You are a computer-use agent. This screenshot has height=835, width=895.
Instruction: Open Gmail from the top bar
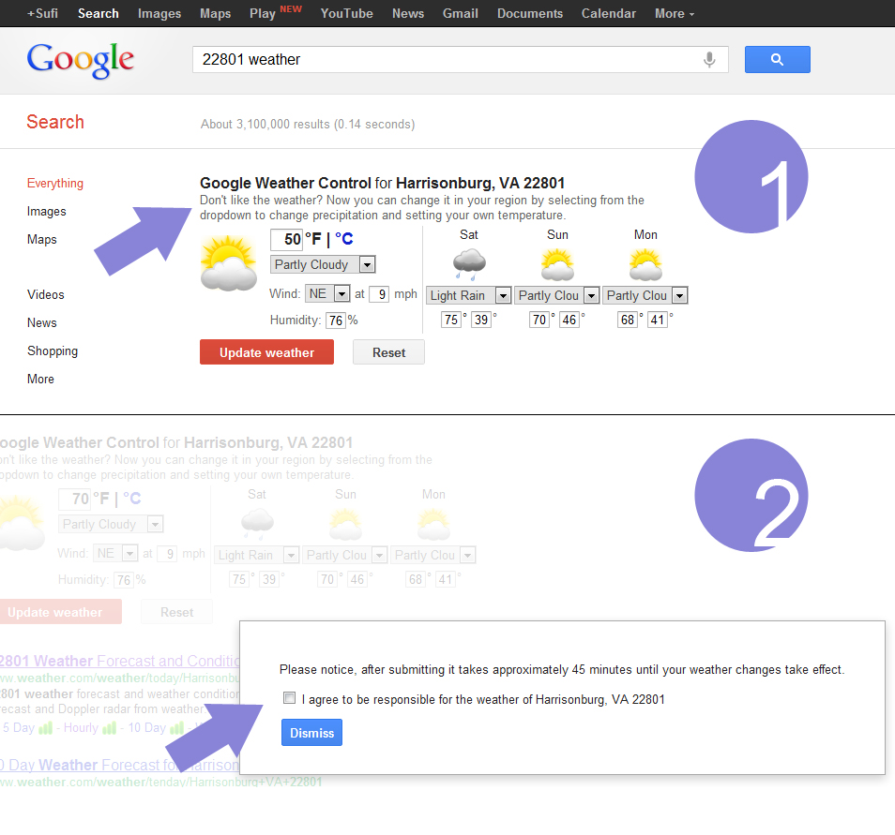[x=460, y=13]
